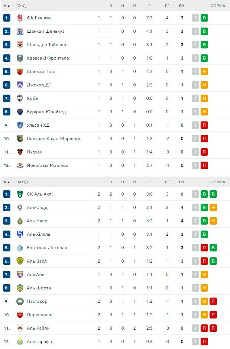Image resolution: width=230 pixels, height=349 pixels.
Task: Click red П form badge for Пхохан
Action: (x=204, y=152)
